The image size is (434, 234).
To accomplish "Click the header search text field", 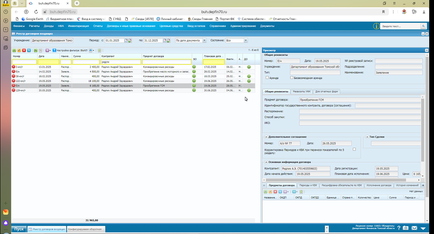I will 401,26.
